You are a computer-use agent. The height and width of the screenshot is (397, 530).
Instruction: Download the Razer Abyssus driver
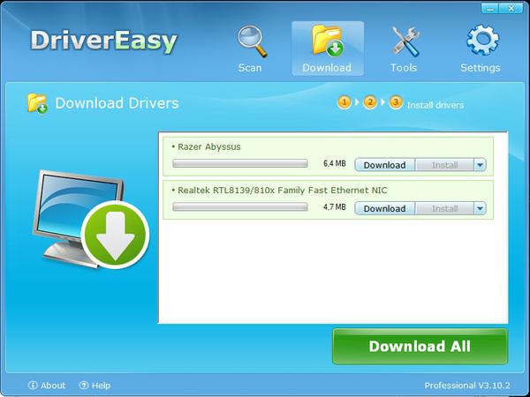point(384,164)
